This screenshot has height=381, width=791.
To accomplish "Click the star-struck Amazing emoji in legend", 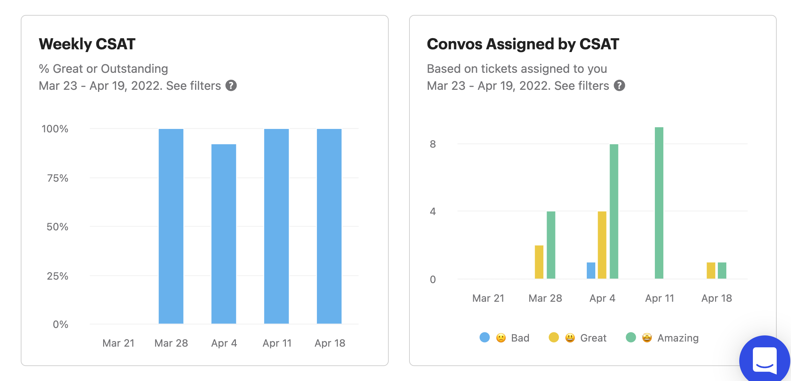I will click(x=647, y=338).
